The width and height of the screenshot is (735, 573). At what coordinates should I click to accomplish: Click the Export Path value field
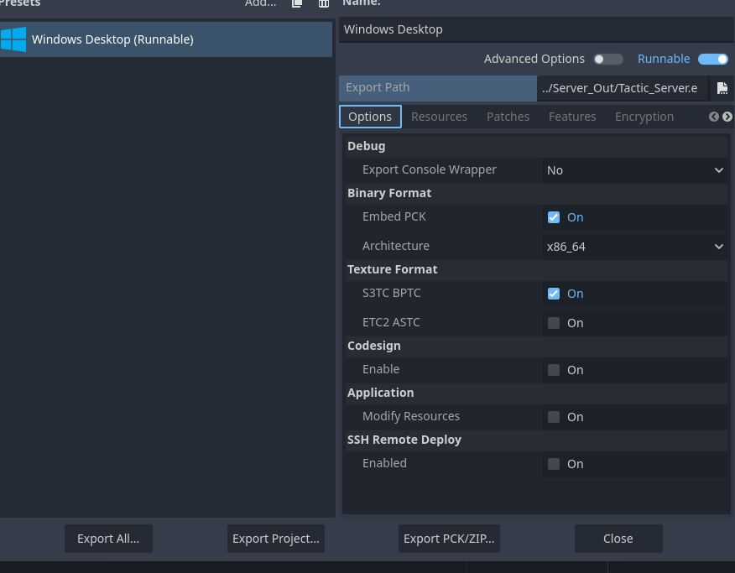tap(622, 88)
